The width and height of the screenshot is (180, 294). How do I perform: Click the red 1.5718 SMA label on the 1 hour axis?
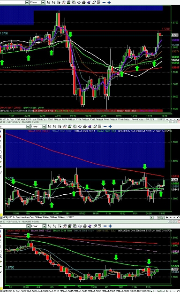pos(175,176)
